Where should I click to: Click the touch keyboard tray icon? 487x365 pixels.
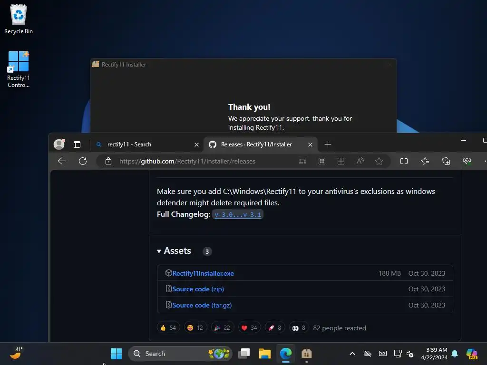click(x=383, y=354)
